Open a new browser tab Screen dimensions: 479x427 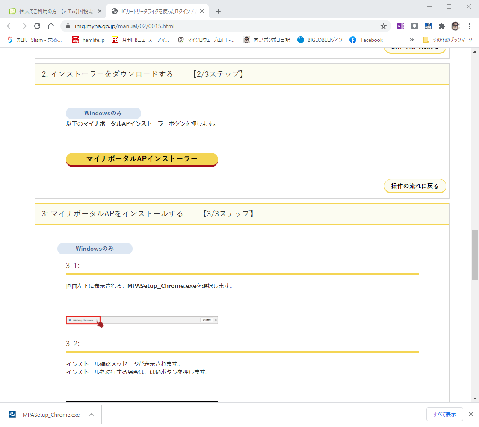pyautogui.click(x=218, y=11)
